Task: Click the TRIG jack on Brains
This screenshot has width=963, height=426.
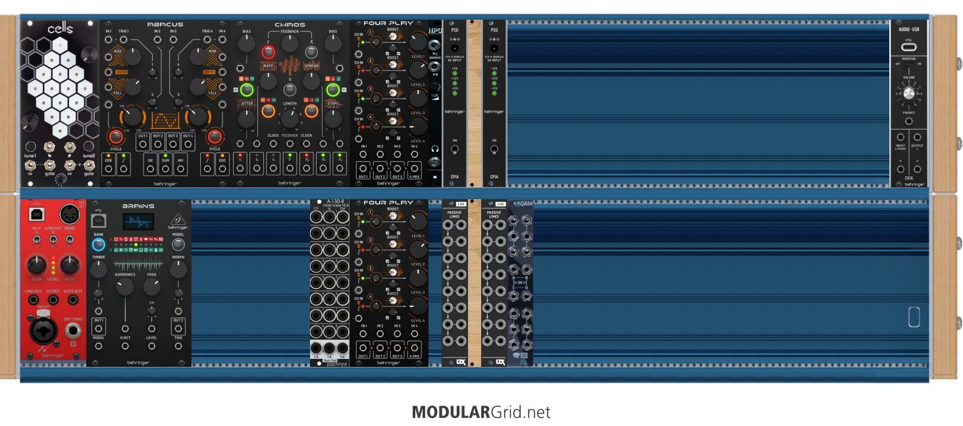Action: 178,346
